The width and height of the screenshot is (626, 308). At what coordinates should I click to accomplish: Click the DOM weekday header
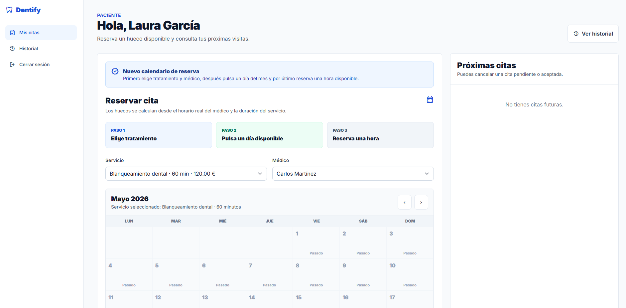pos(410,221)
